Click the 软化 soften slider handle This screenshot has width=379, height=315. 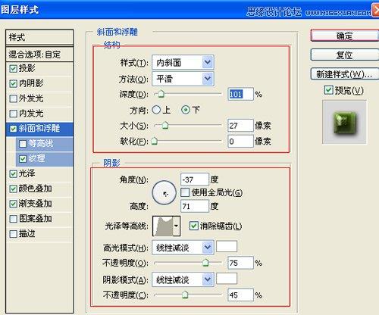(154, 141)
